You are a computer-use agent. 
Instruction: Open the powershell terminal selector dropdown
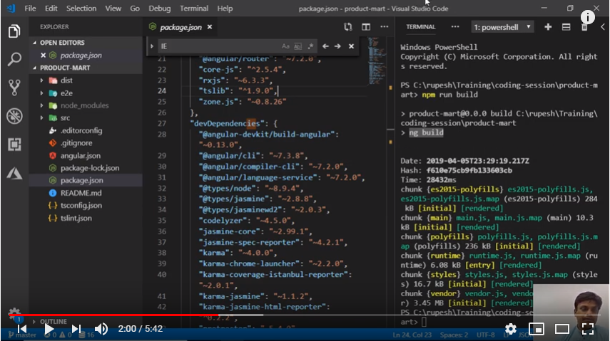click(501, 27)
